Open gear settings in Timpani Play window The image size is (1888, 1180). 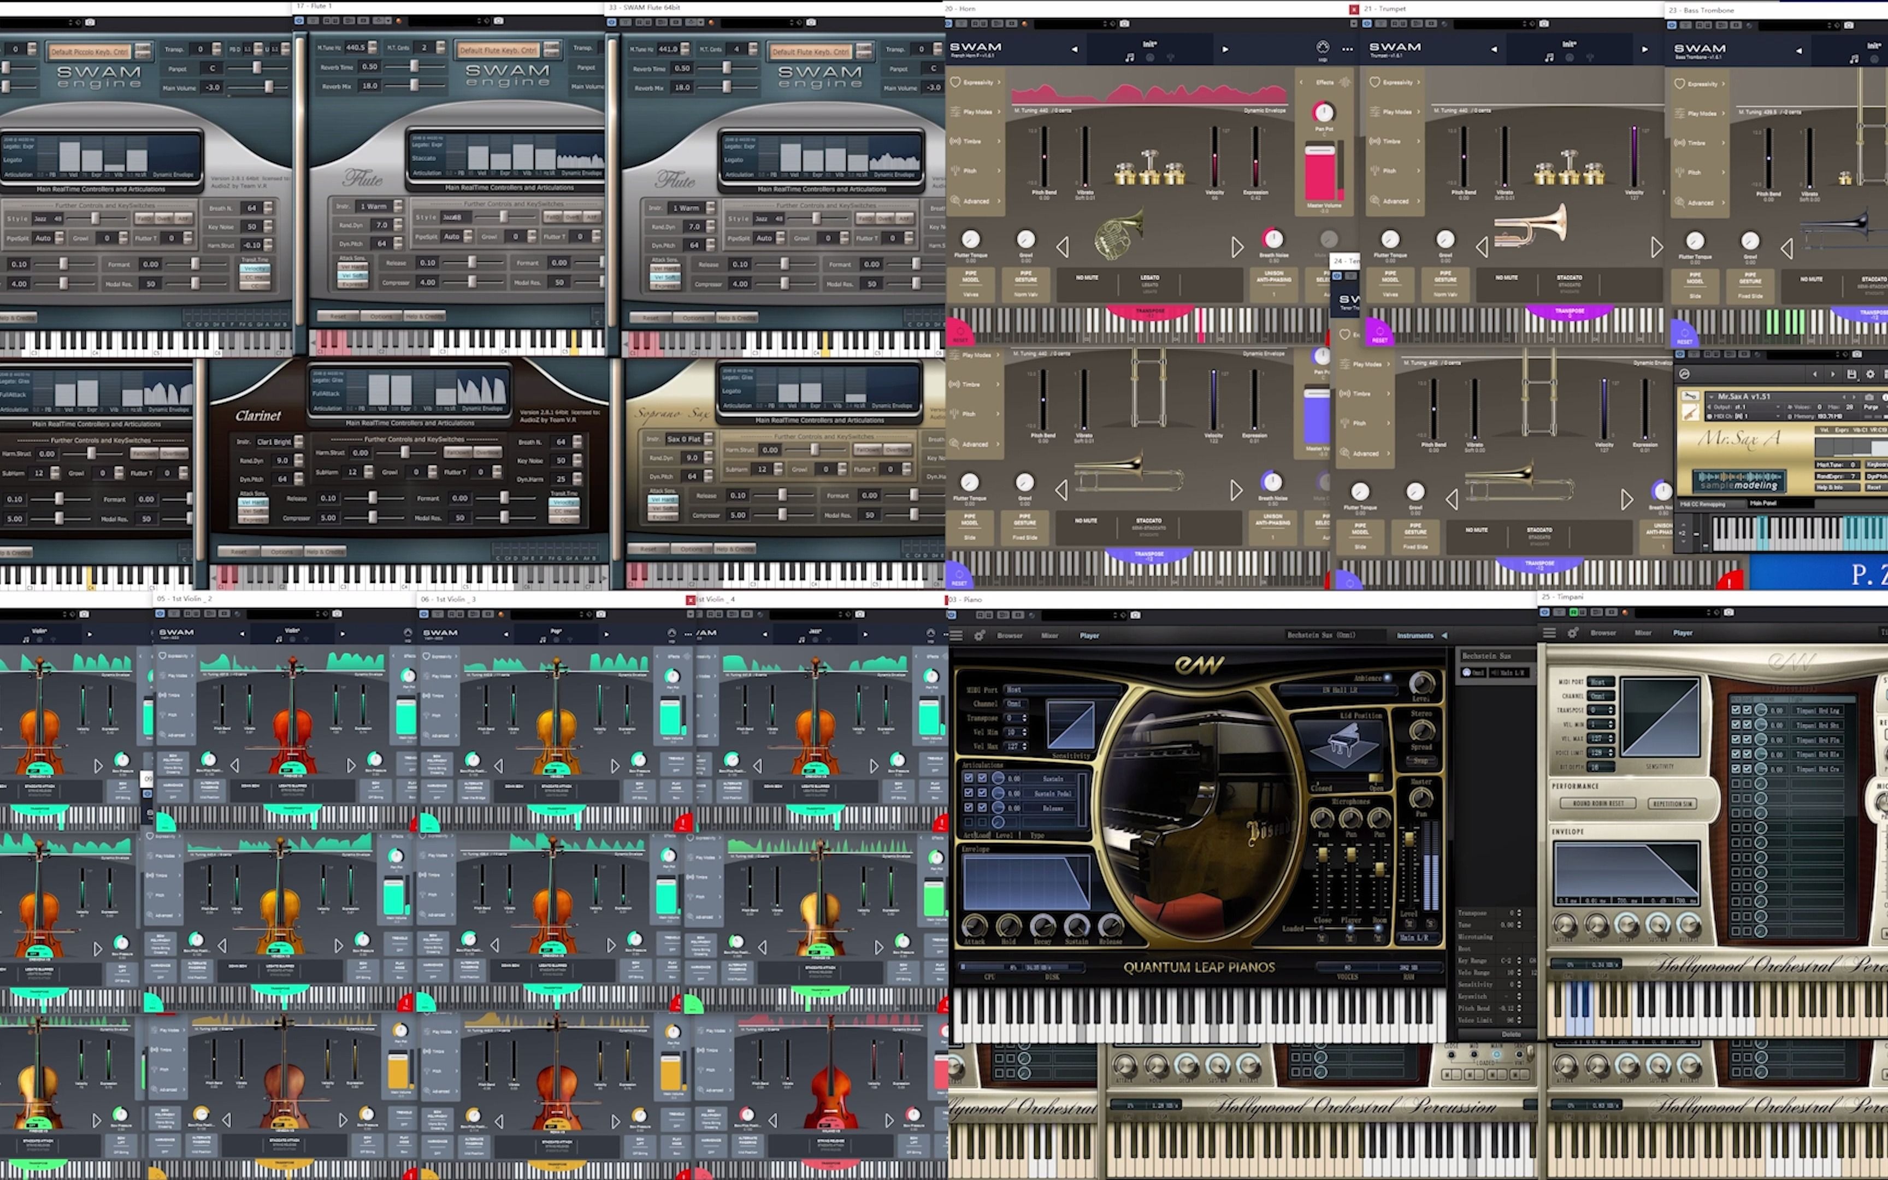tap(1572, 633)
